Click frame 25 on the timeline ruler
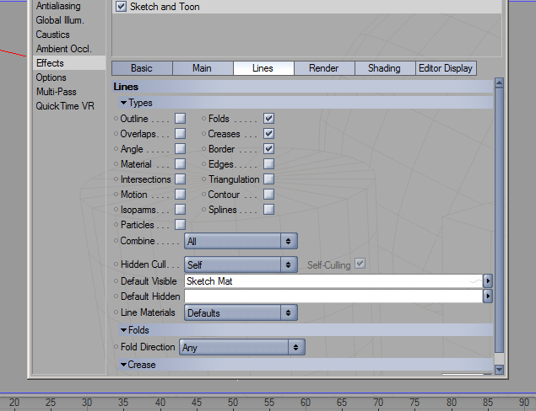Screen dimensions: 536x411 click(51, 403)
